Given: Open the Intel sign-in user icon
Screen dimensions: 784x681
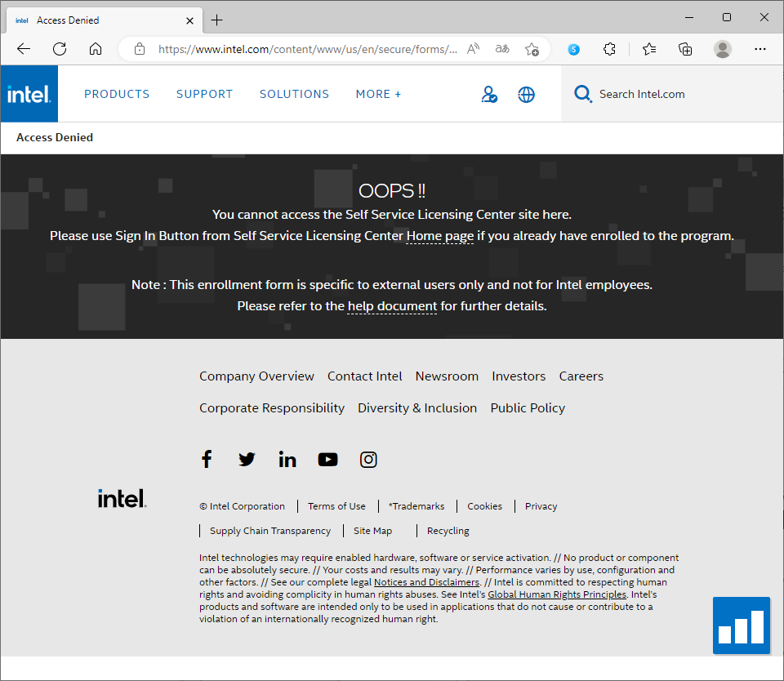Looking at the screenshot, I should point(489,94).
